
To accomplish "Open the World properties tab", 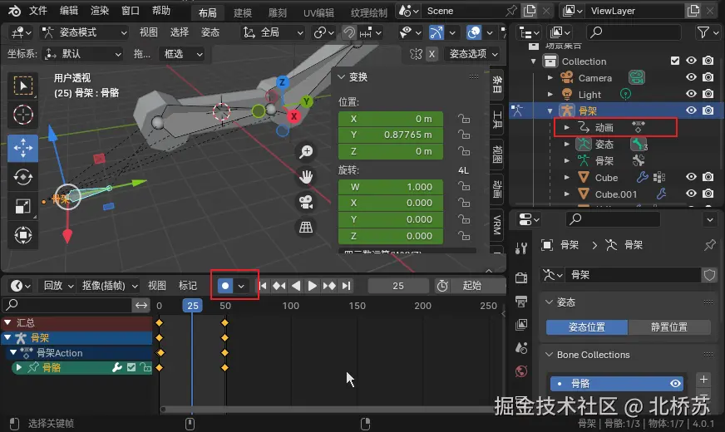I will (521, 371).
